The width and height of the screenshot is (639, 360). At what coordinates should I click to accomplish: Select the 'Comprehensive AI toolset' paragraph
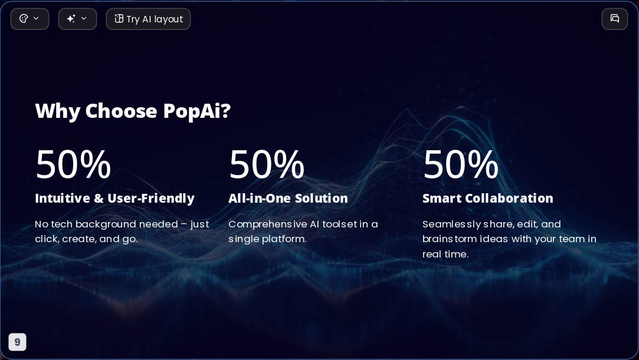[x=303, y=232]
